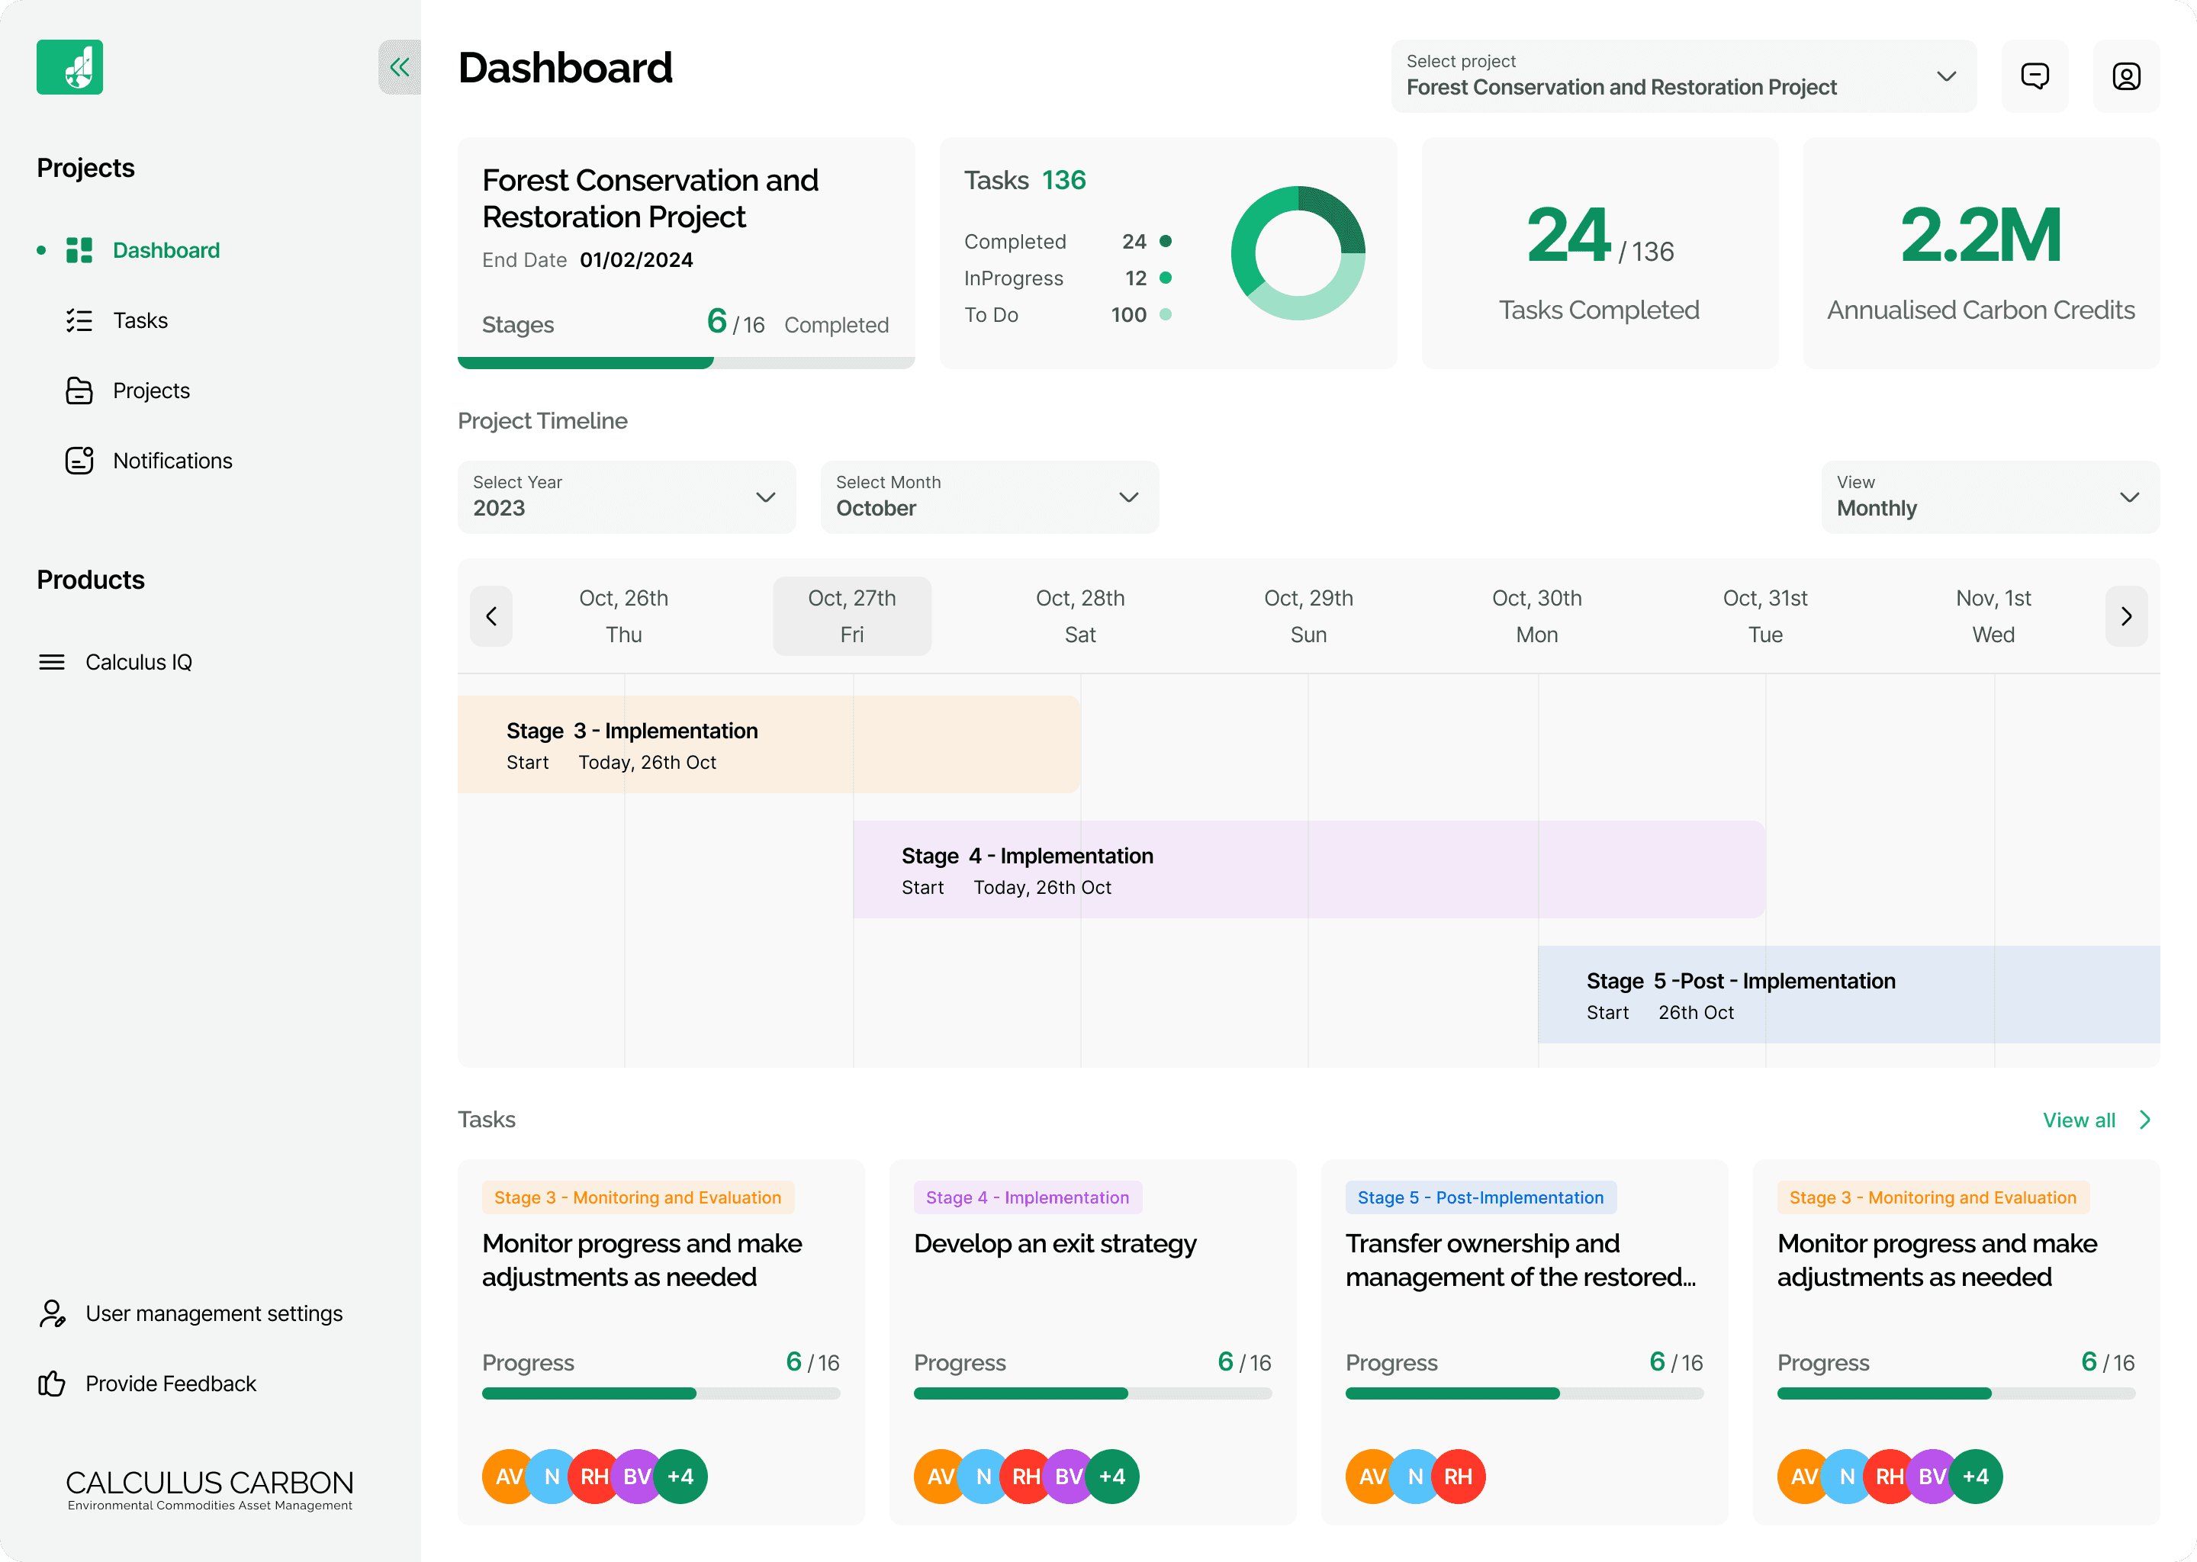Click the Tasks checklist icon in sidebar

coord(79,320)
